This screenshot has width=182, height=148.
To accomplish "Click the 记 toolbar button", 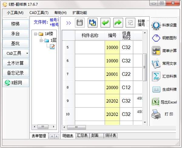I will [x=130, y=23].
